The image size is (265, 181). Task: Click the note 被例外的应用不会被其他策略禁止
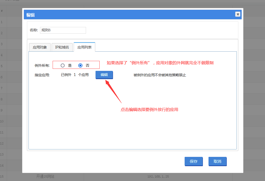[x=160, y=75]
